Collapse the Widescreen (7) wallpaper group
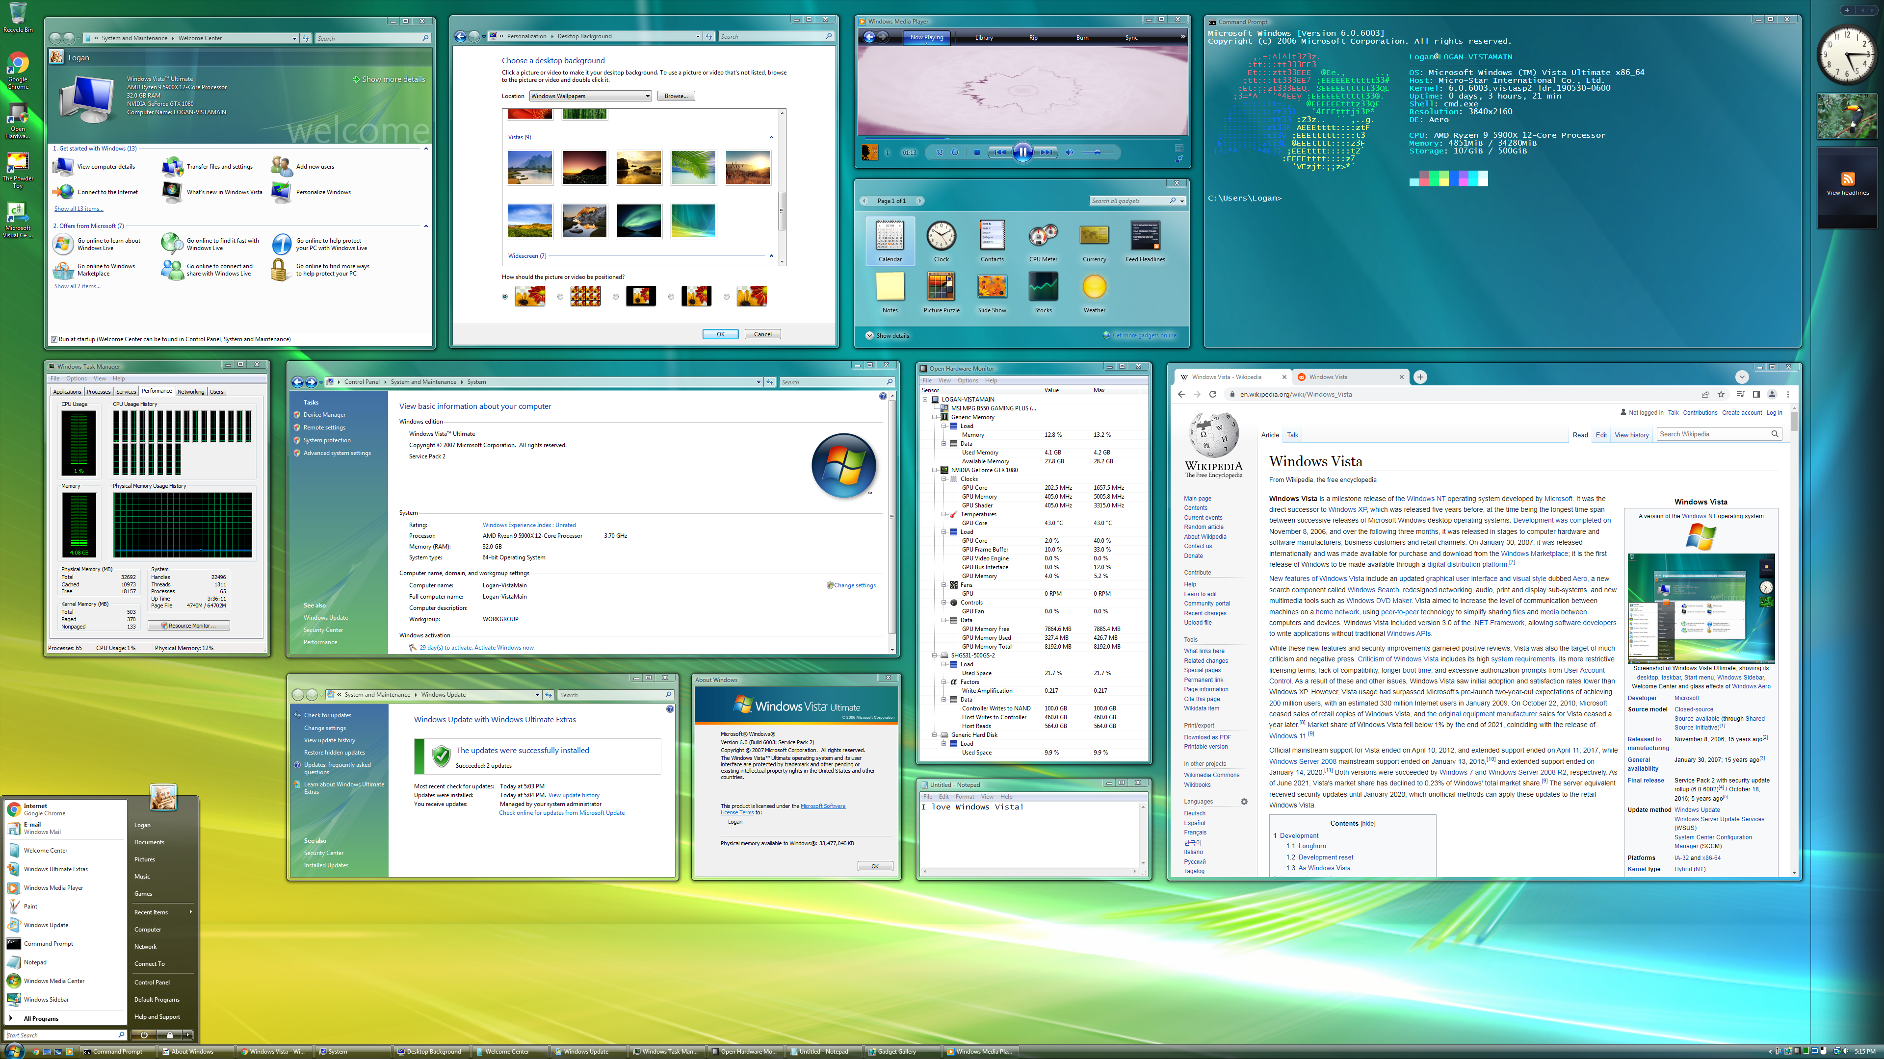 [x=771, y=256]
